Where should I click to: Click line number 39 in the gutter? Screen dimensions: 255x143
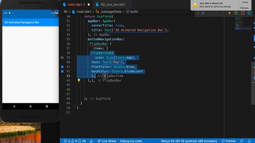point(68,57)
